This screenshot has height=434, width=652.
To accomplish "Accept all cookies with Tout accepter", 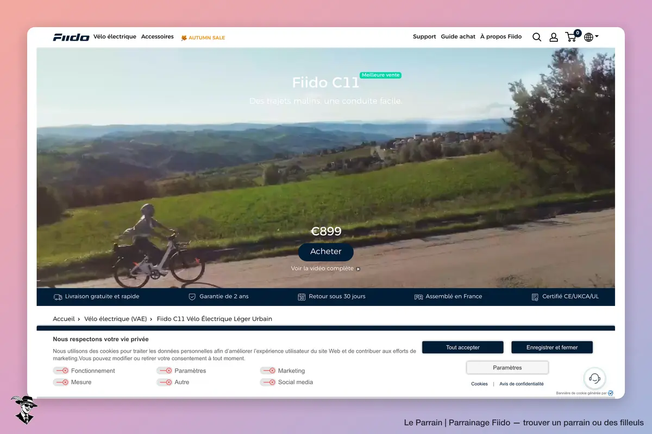I will tap(463, 347).
